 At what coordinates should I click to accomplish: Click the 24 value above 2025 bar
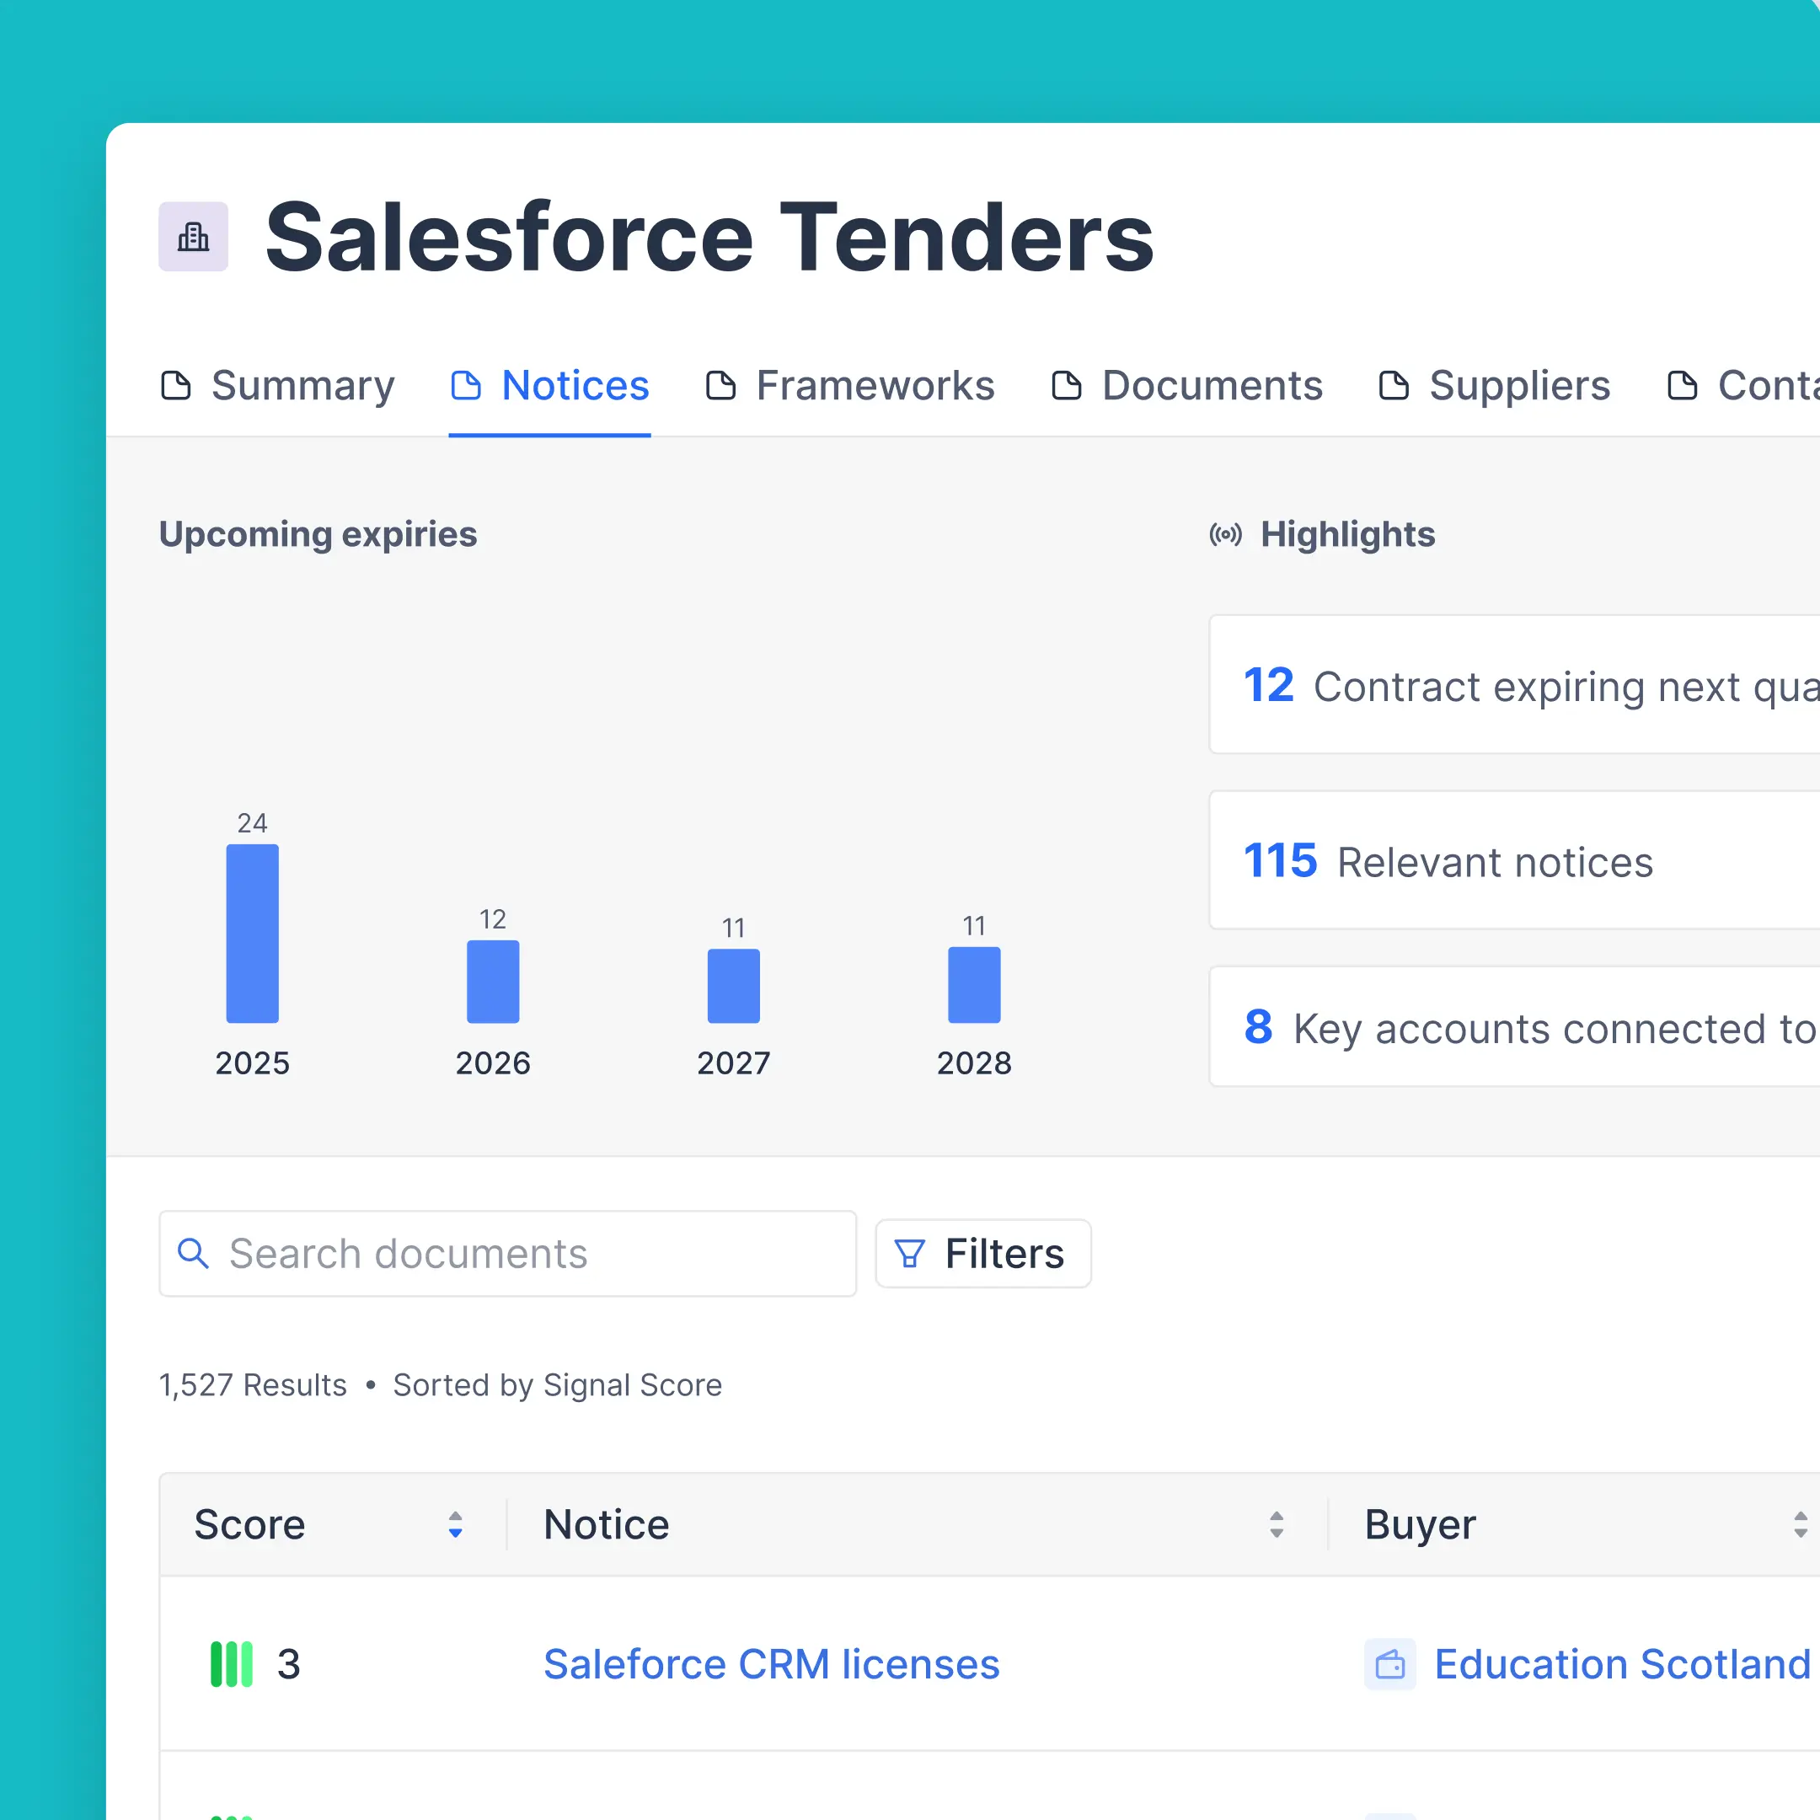pos(253,823)
